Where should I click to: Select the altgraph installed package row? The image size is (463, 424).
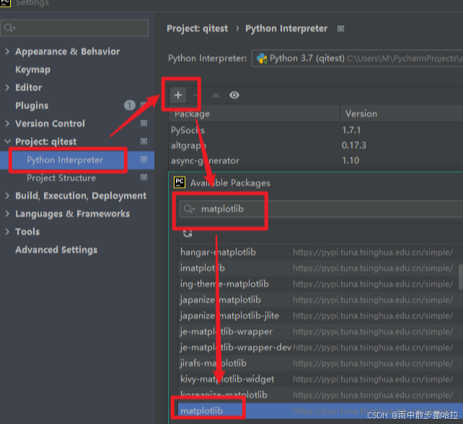tap(316, 145)
